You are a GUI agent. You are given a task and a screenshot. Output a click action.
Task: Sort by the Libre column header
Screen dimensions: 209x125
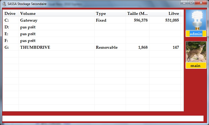165,14
